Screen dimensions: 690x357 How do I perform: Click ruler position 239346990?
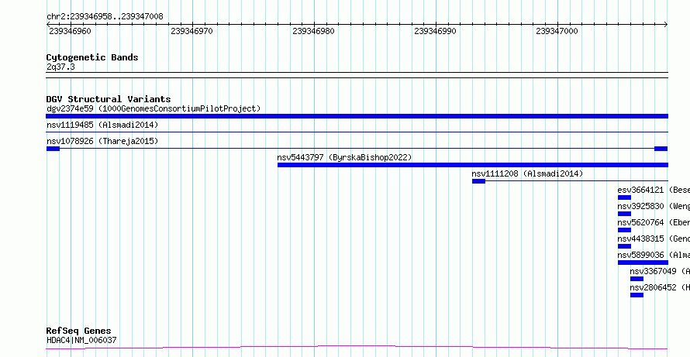[x=436, y=31]
